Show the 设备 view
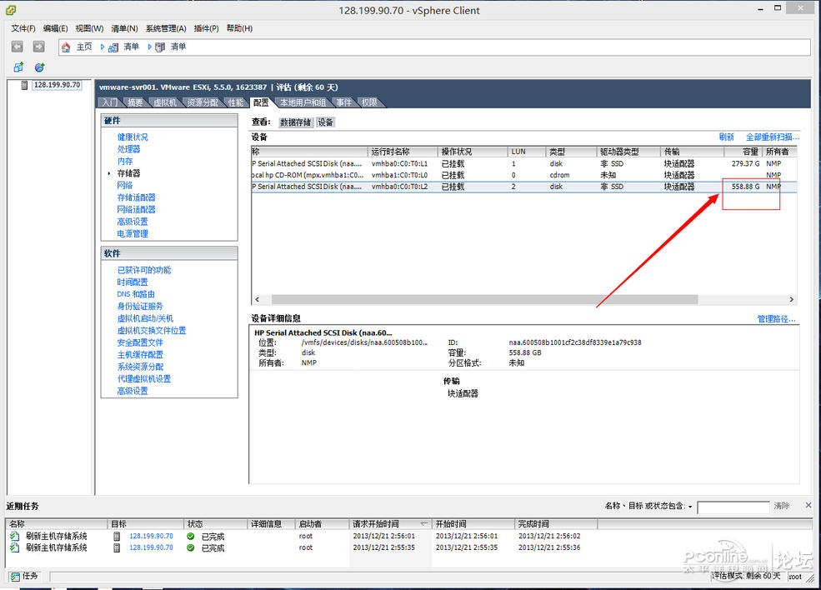 click(x=325, y=122)
